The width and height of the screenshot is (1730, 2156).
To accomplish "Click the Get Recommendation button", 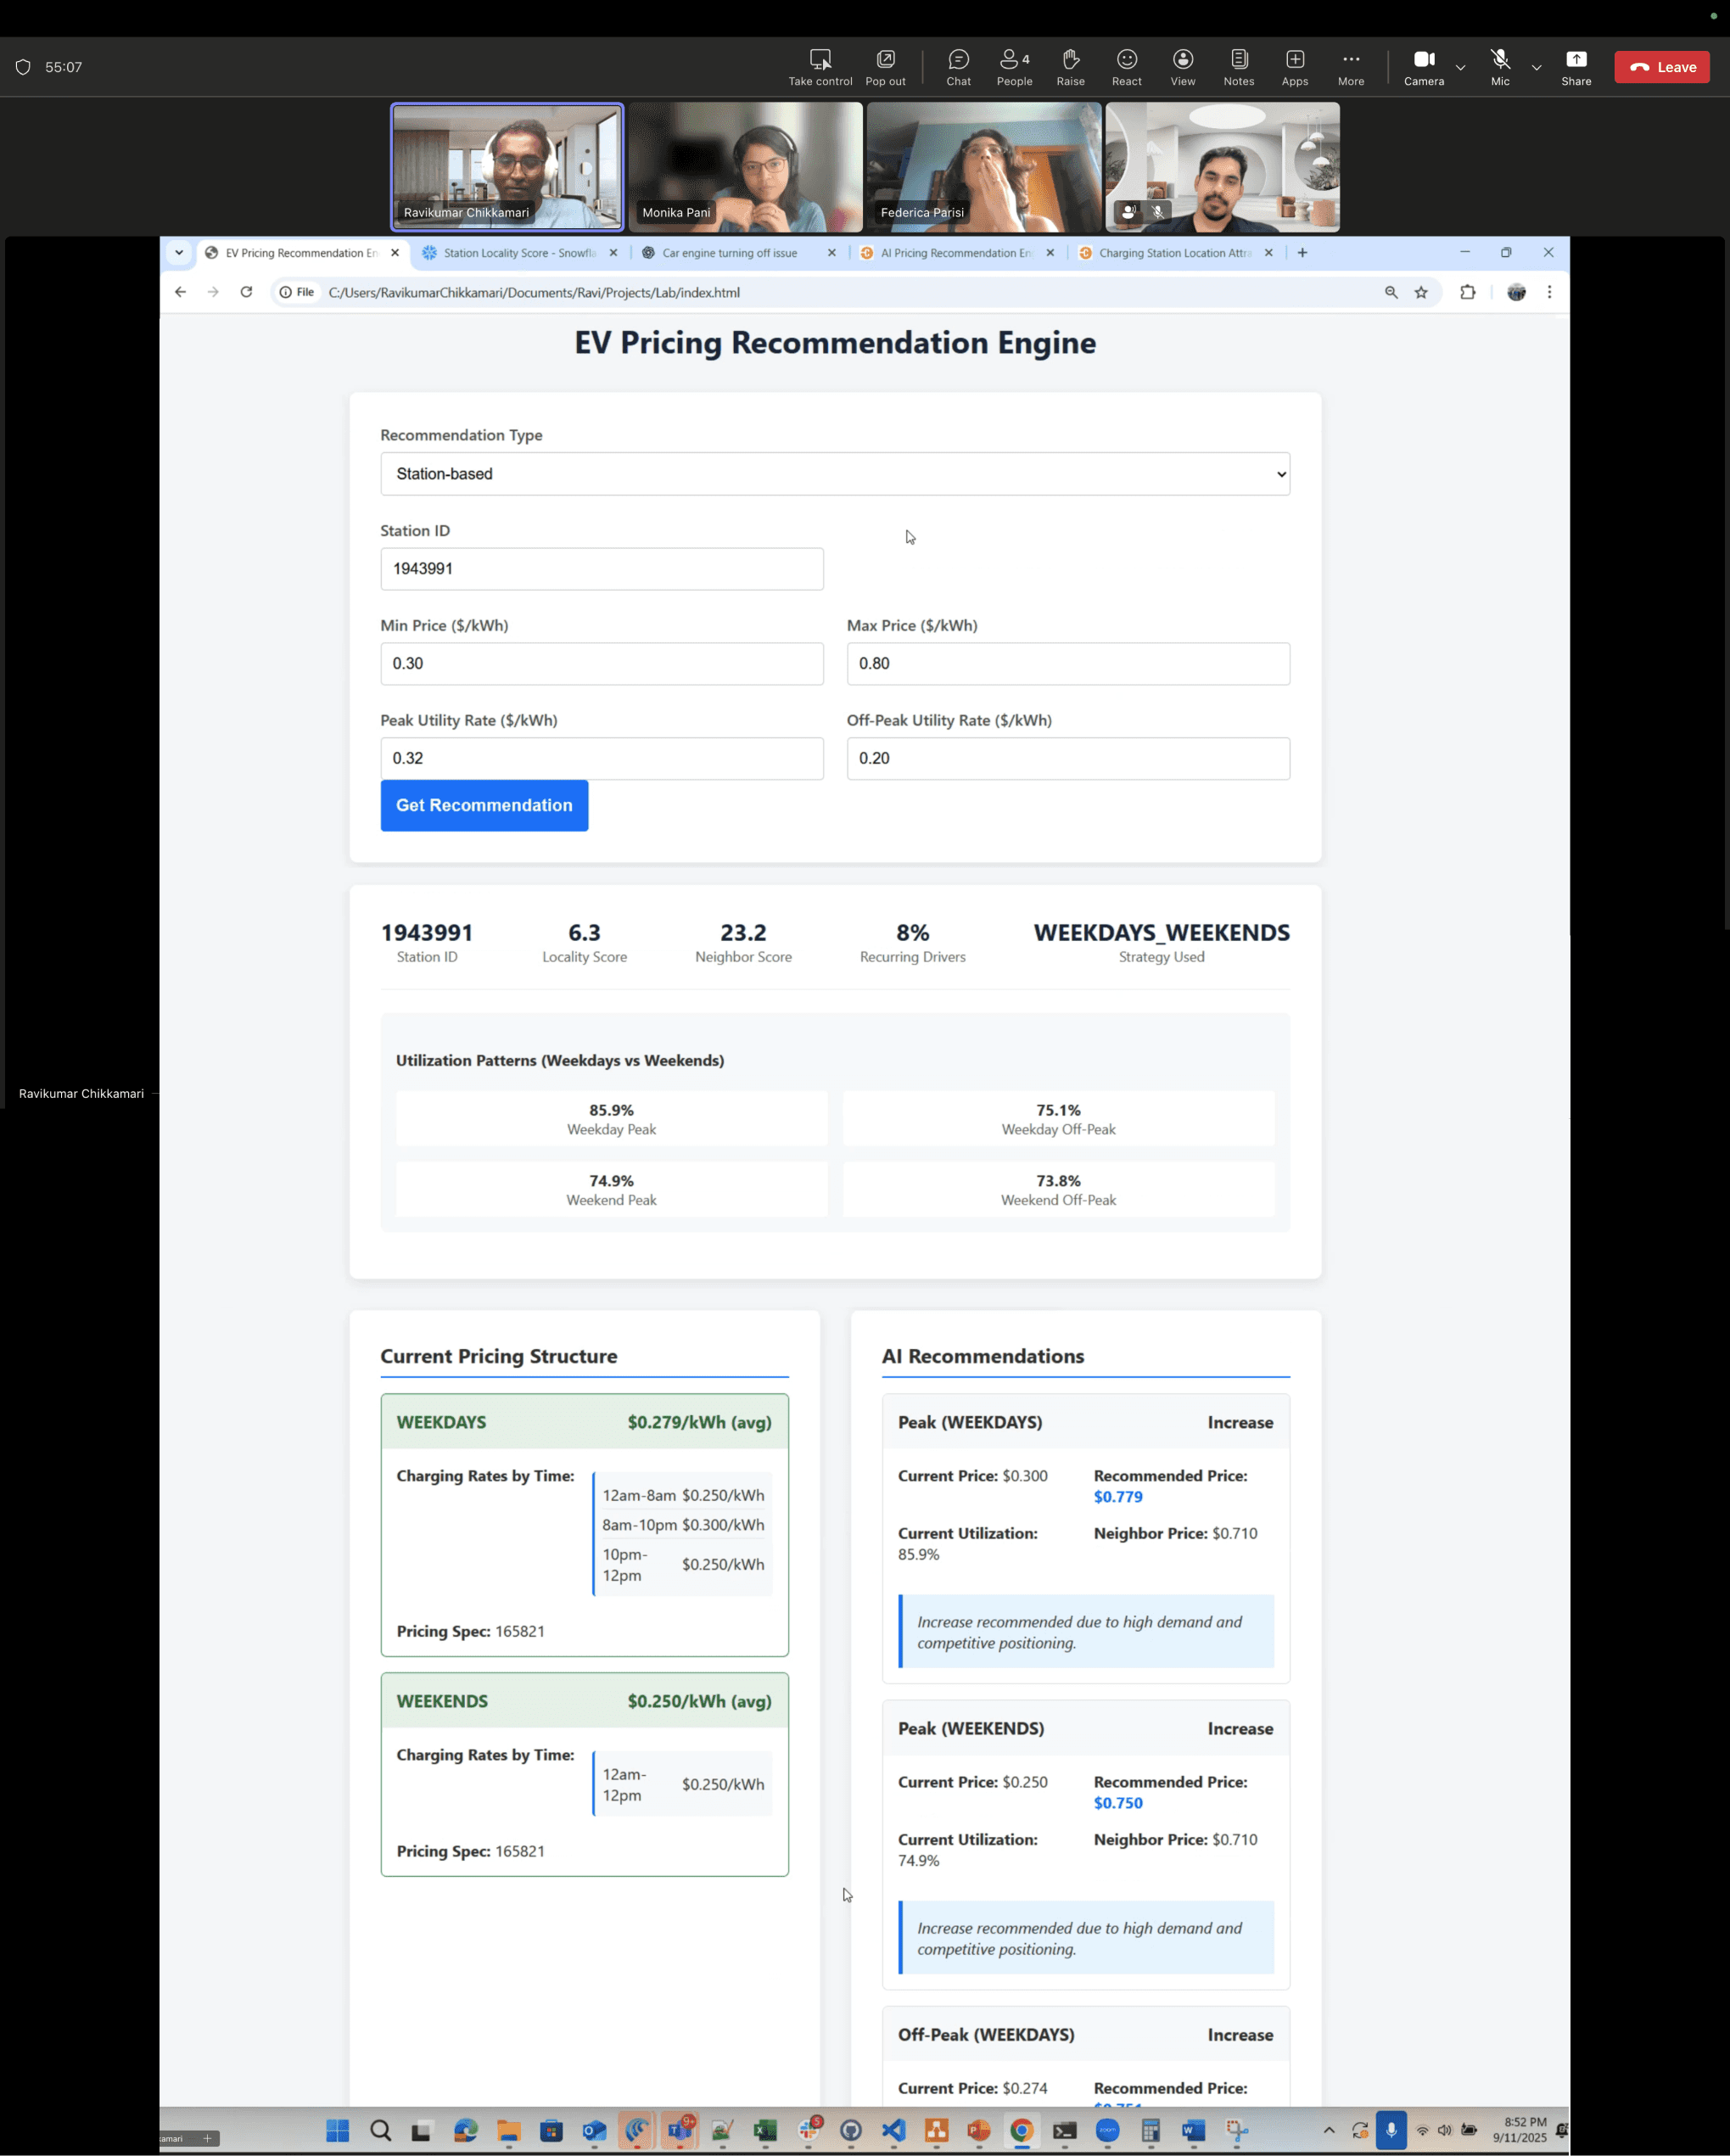I will [x=484, y=805].
